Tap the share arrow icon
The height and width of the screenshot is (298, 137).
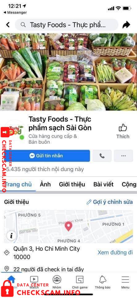[126, 25]
